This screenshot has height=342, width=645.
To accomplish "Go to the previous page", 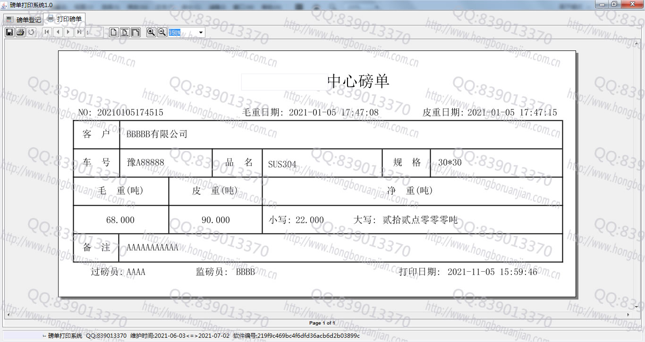I will click(x=58, y=33).
